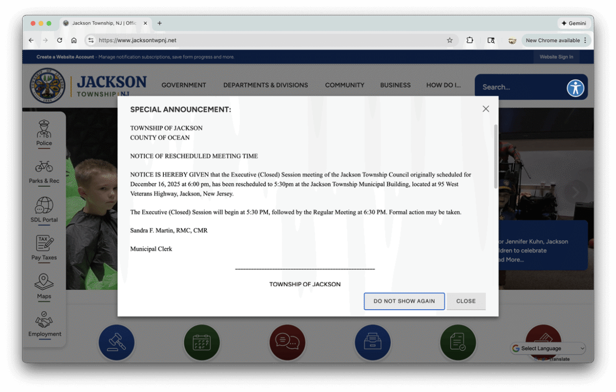Open the Maps sidebar icon
616x392 pixels.
44,282
